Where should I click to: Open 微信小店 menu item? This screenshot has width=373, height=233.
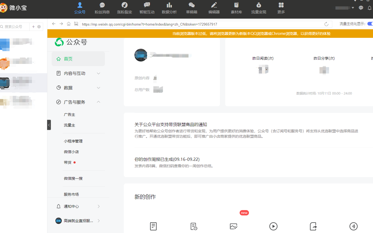point(71,152)
